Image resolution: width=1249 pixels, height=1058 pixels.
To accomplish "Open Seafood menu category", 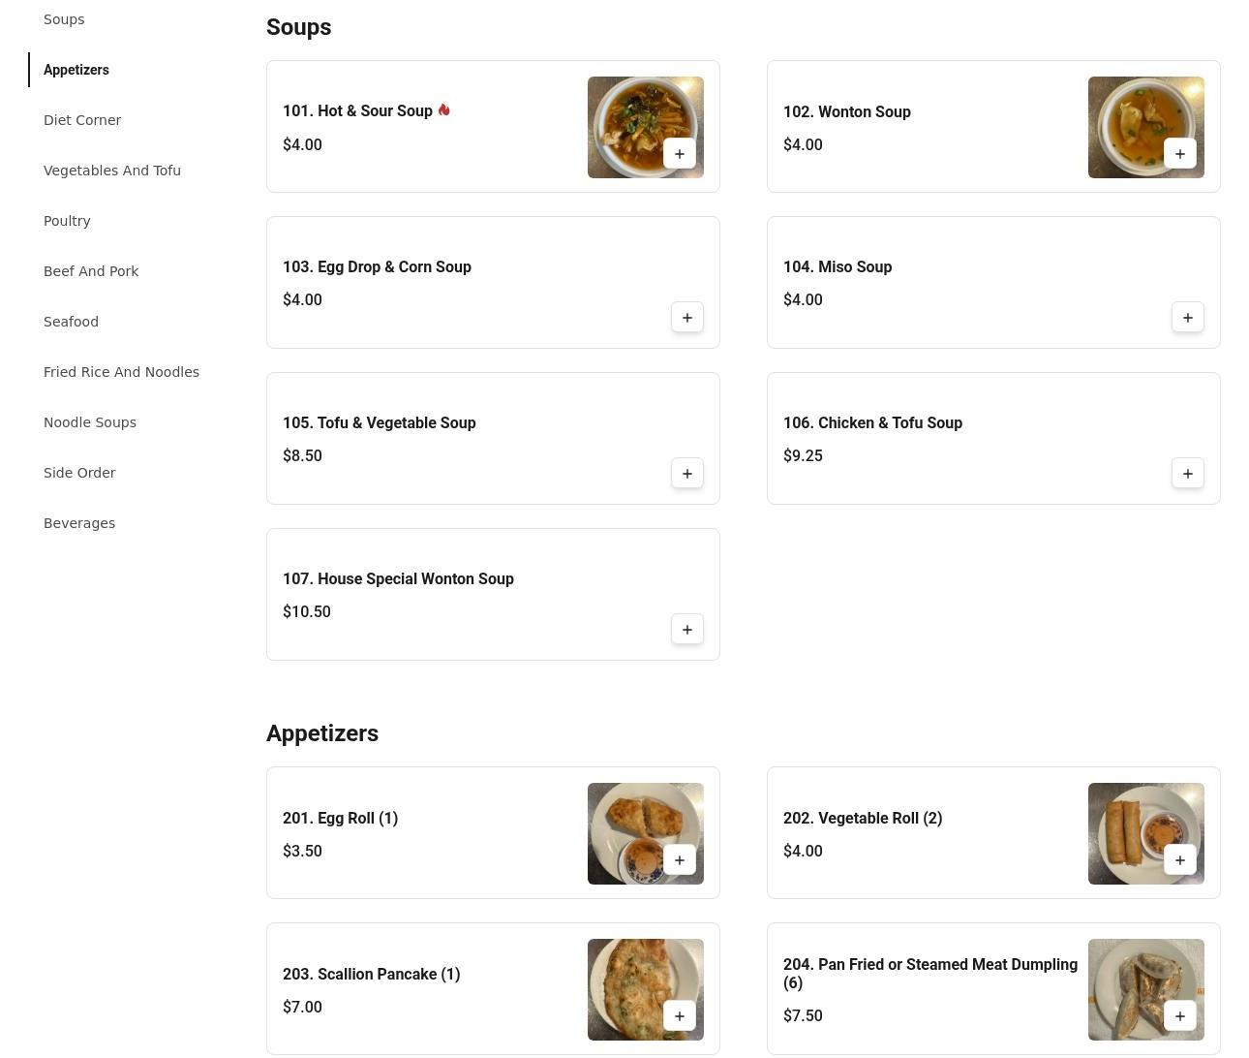I will pos(71,322).
